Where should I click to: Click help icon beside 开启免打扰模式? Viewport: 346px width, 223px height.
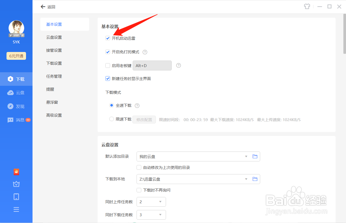pyautogui.click(x=145, y=52)
